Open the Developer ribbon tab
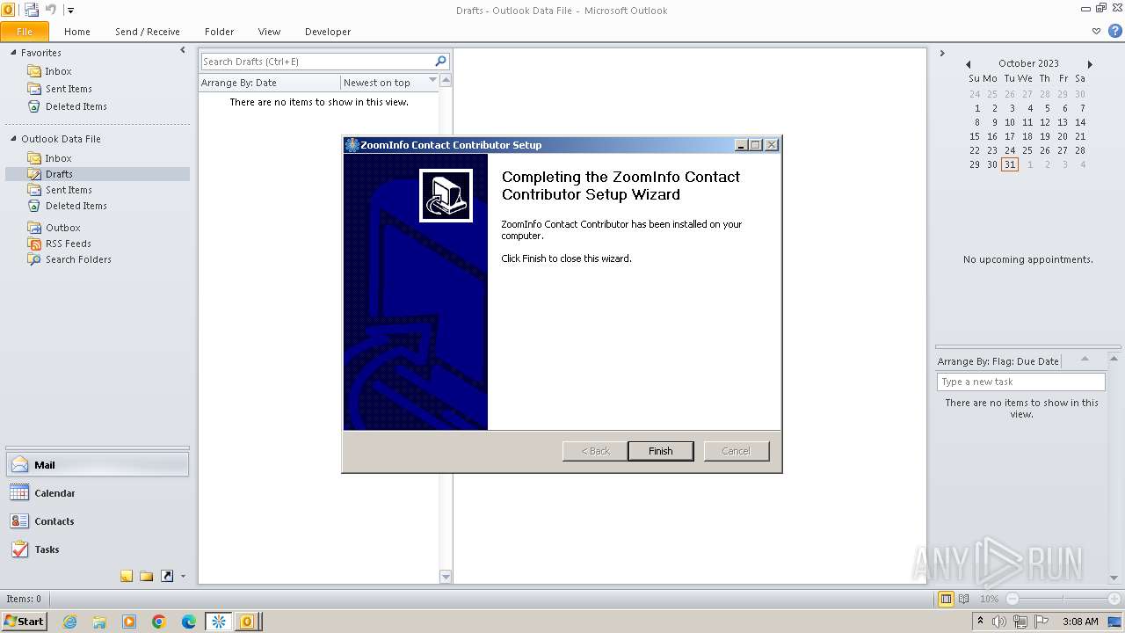The width and height of the screenshot is (1125, 633). [x=328, y=32]
